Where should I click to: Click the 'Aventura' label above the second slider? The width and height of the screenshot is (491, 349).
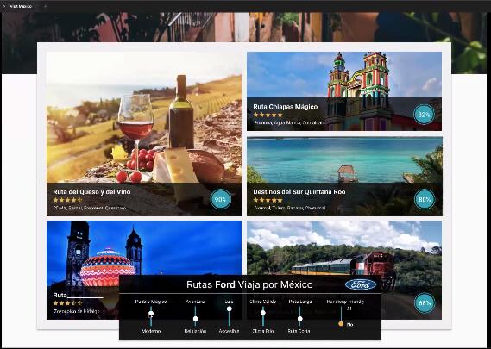click(195, 302)
